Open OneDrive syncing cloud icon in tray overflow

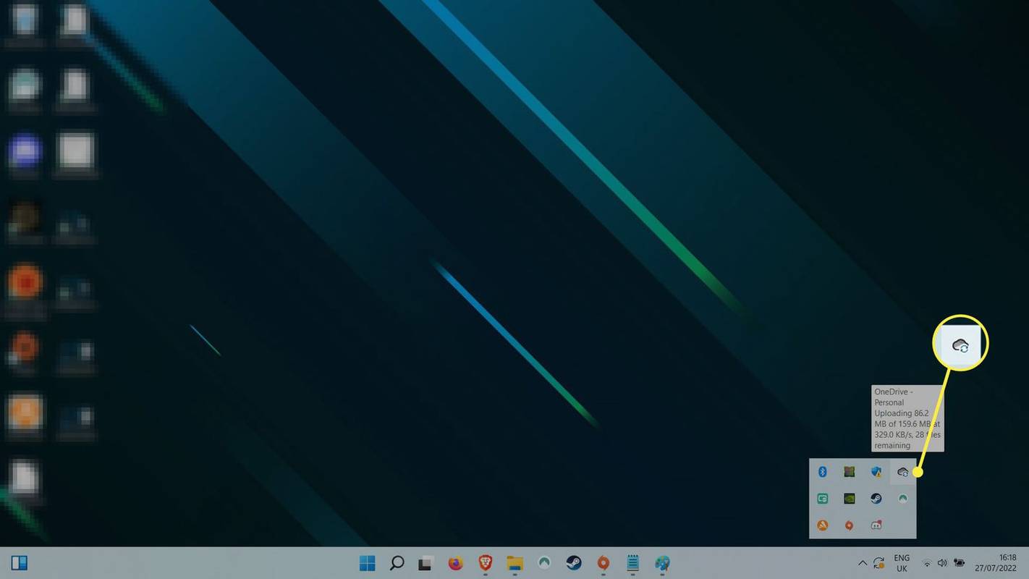point(902,472)
